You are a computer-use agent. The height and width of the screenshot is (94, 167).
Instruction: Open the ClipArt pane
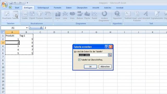(32, 15)
